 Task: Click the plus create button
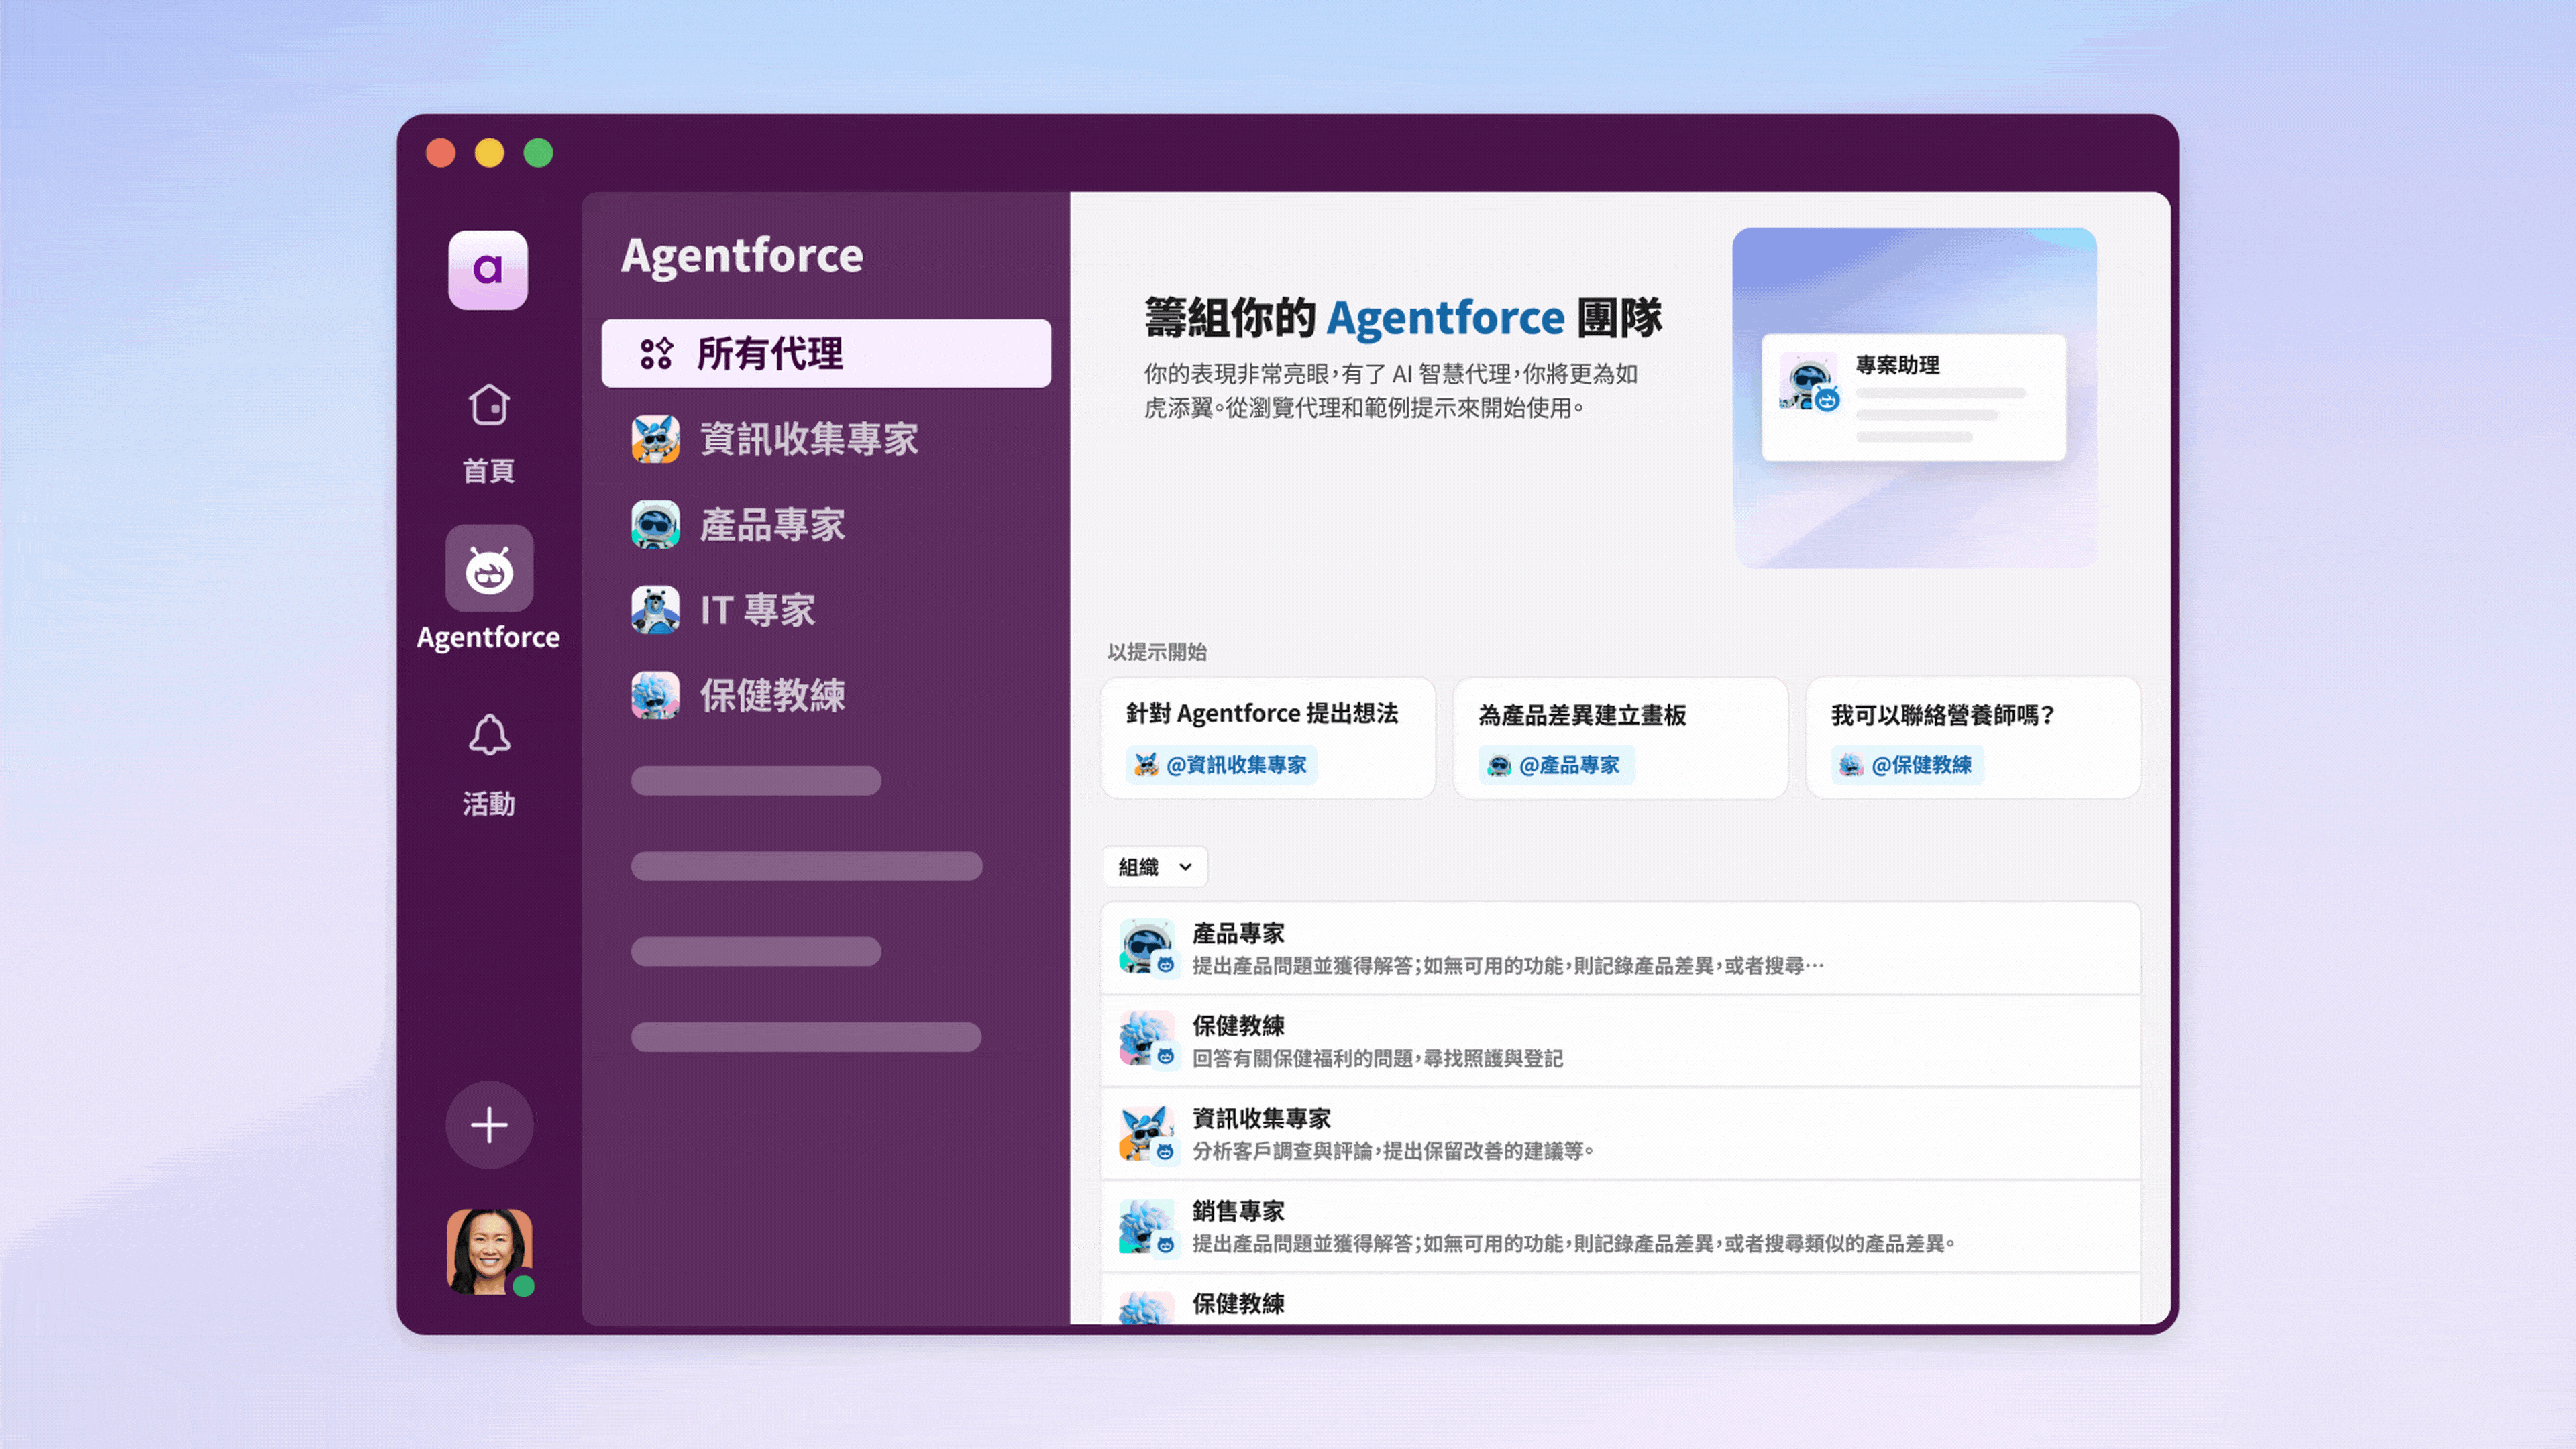(x=489, y=1125)
